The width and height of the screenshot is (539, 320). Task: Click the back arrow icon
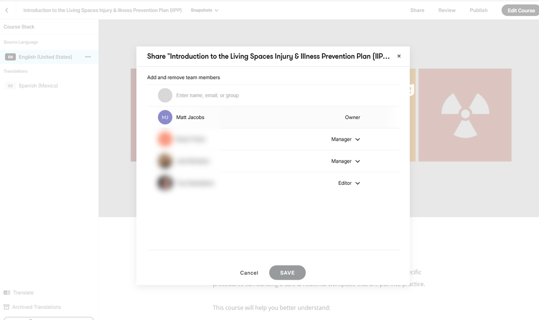(7, 10)
